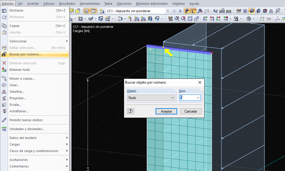Toggle the list/navigator view icon

pyautogui.click(x=86, y=11)
